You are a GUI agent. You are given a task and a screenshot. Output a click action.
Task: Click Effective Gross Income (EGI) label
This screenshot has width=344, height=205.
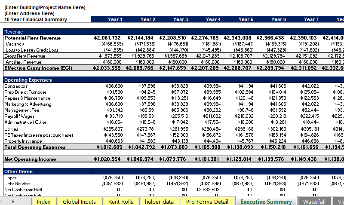click(38, 68)
